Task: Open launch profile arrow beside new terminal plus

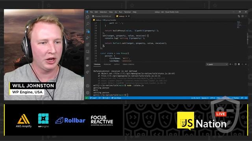Action: 232,64
